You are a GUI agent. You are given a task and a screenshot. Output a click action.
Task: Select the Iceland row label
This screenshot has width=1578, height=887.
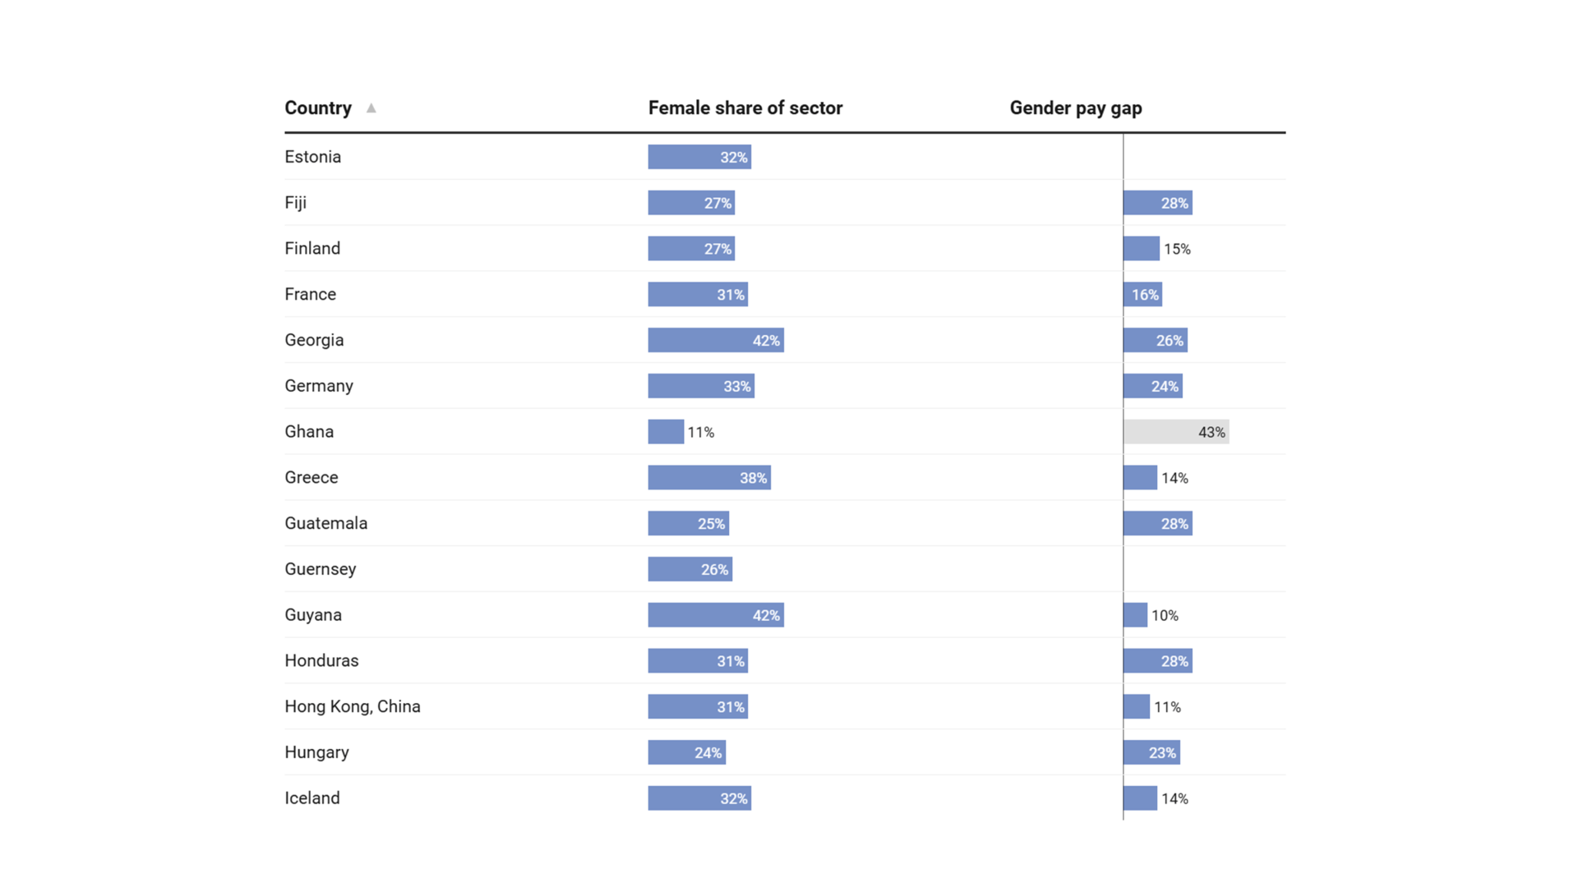312,798
